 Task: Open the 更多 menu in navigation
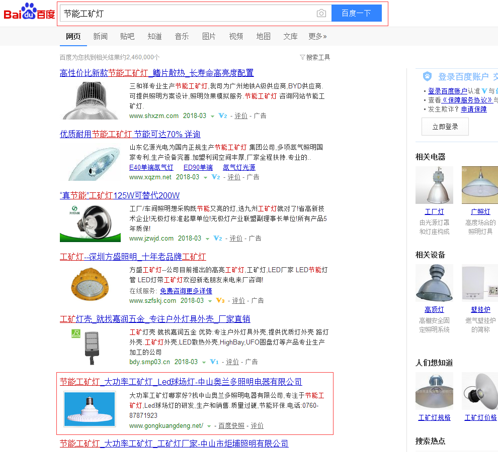pyautogui.click(x=317, y=36)
